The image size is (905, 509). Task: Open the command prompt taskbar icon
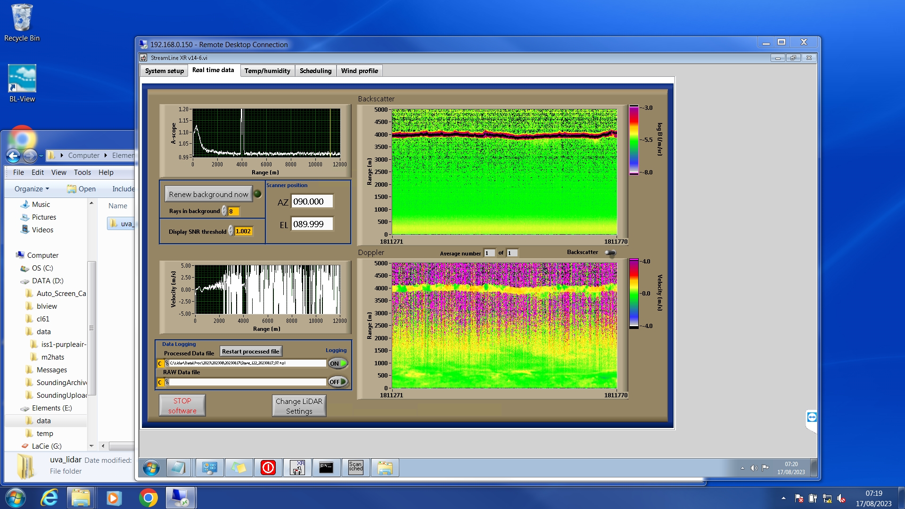pos(326,468)
